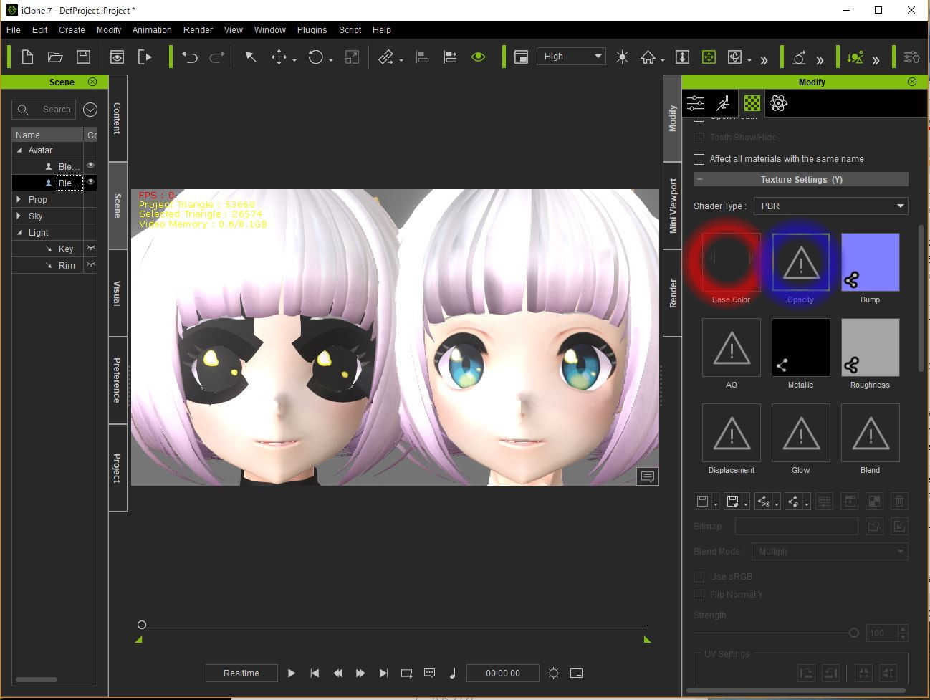Toggle loop playback icon
The width and height of the screenshot is (930, 700).
click(x=406, y=673)
